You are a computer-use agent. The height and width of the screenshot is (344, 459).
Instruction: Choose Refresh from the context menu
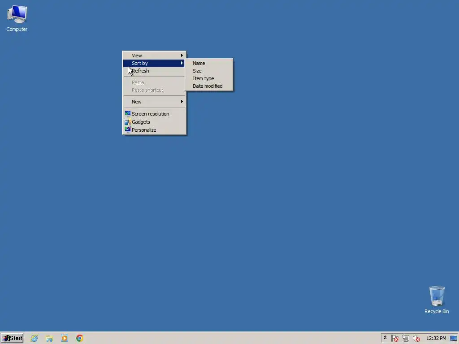[x=154, y=71]
